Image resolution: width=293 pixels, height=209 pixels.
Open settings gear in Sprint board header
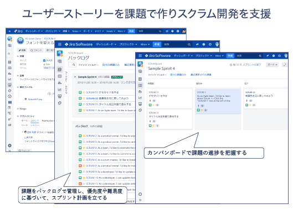(x=280, y=56)
